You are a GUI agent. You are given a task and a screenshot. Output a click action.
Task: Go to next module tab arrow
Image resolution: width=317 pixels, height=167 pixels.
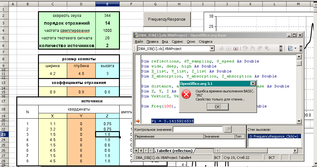tap(146, 150)
